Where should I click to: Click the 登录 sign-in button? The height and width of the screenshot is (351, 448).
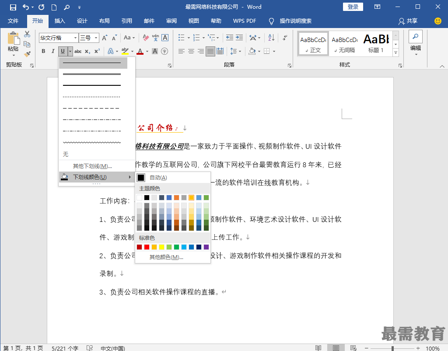coord(353,7)
